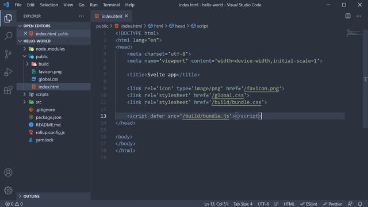Viewport: 368px width, 207px height.
Task: Expand the scripts folder
Action: (x=53, y=94)
